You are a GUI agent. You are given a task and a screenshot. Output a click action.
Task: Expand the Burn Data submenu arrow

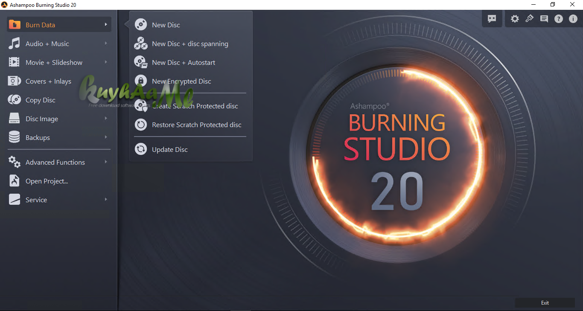105,24
